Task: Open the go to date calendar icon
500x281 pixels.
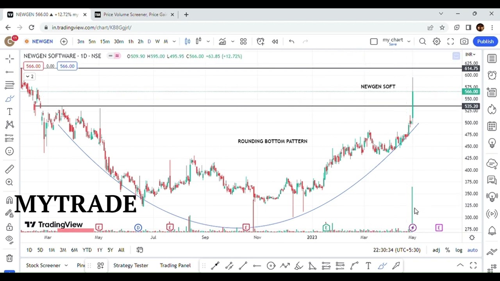Action: tap(139, 250)
